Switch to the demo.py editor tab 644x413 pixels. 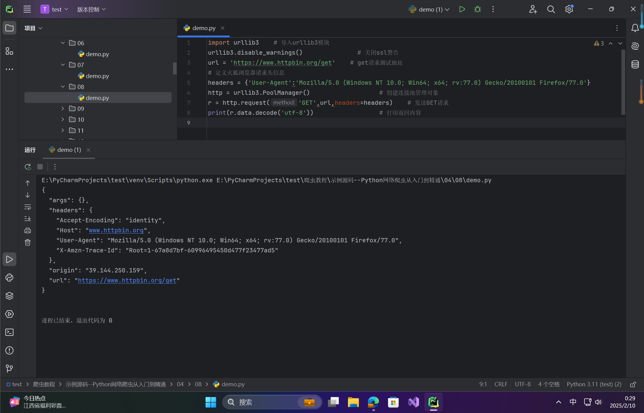click(x=204, y=28)
